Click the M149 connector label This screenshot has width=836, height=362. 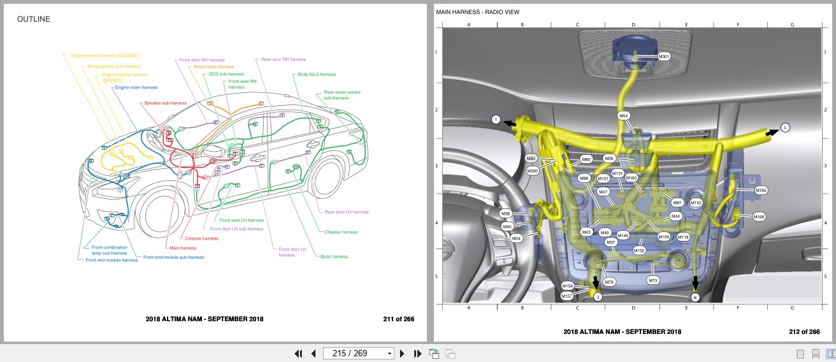tap(623, 236)
